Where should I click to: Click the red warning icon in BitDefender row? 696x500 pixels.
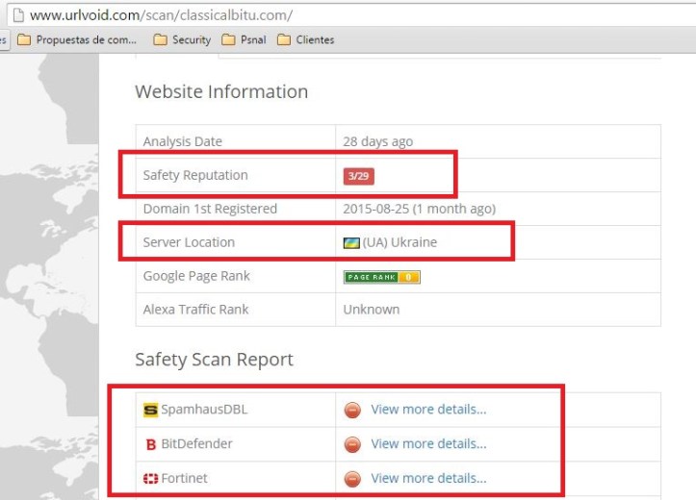tap(352, 444)
